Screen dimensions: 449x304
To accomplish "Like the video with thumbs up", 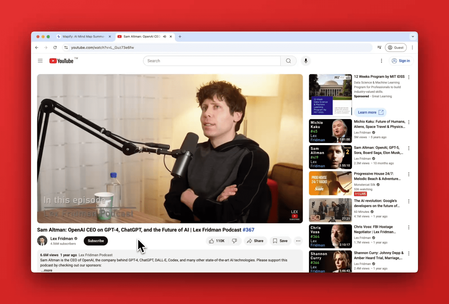I will point(217,241).
